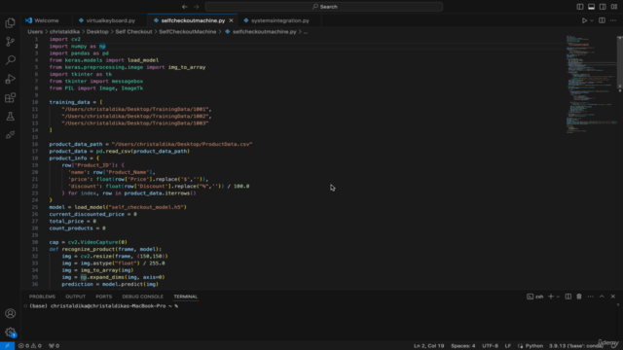Open run options dropdown next to play

(x=592, y=20)
